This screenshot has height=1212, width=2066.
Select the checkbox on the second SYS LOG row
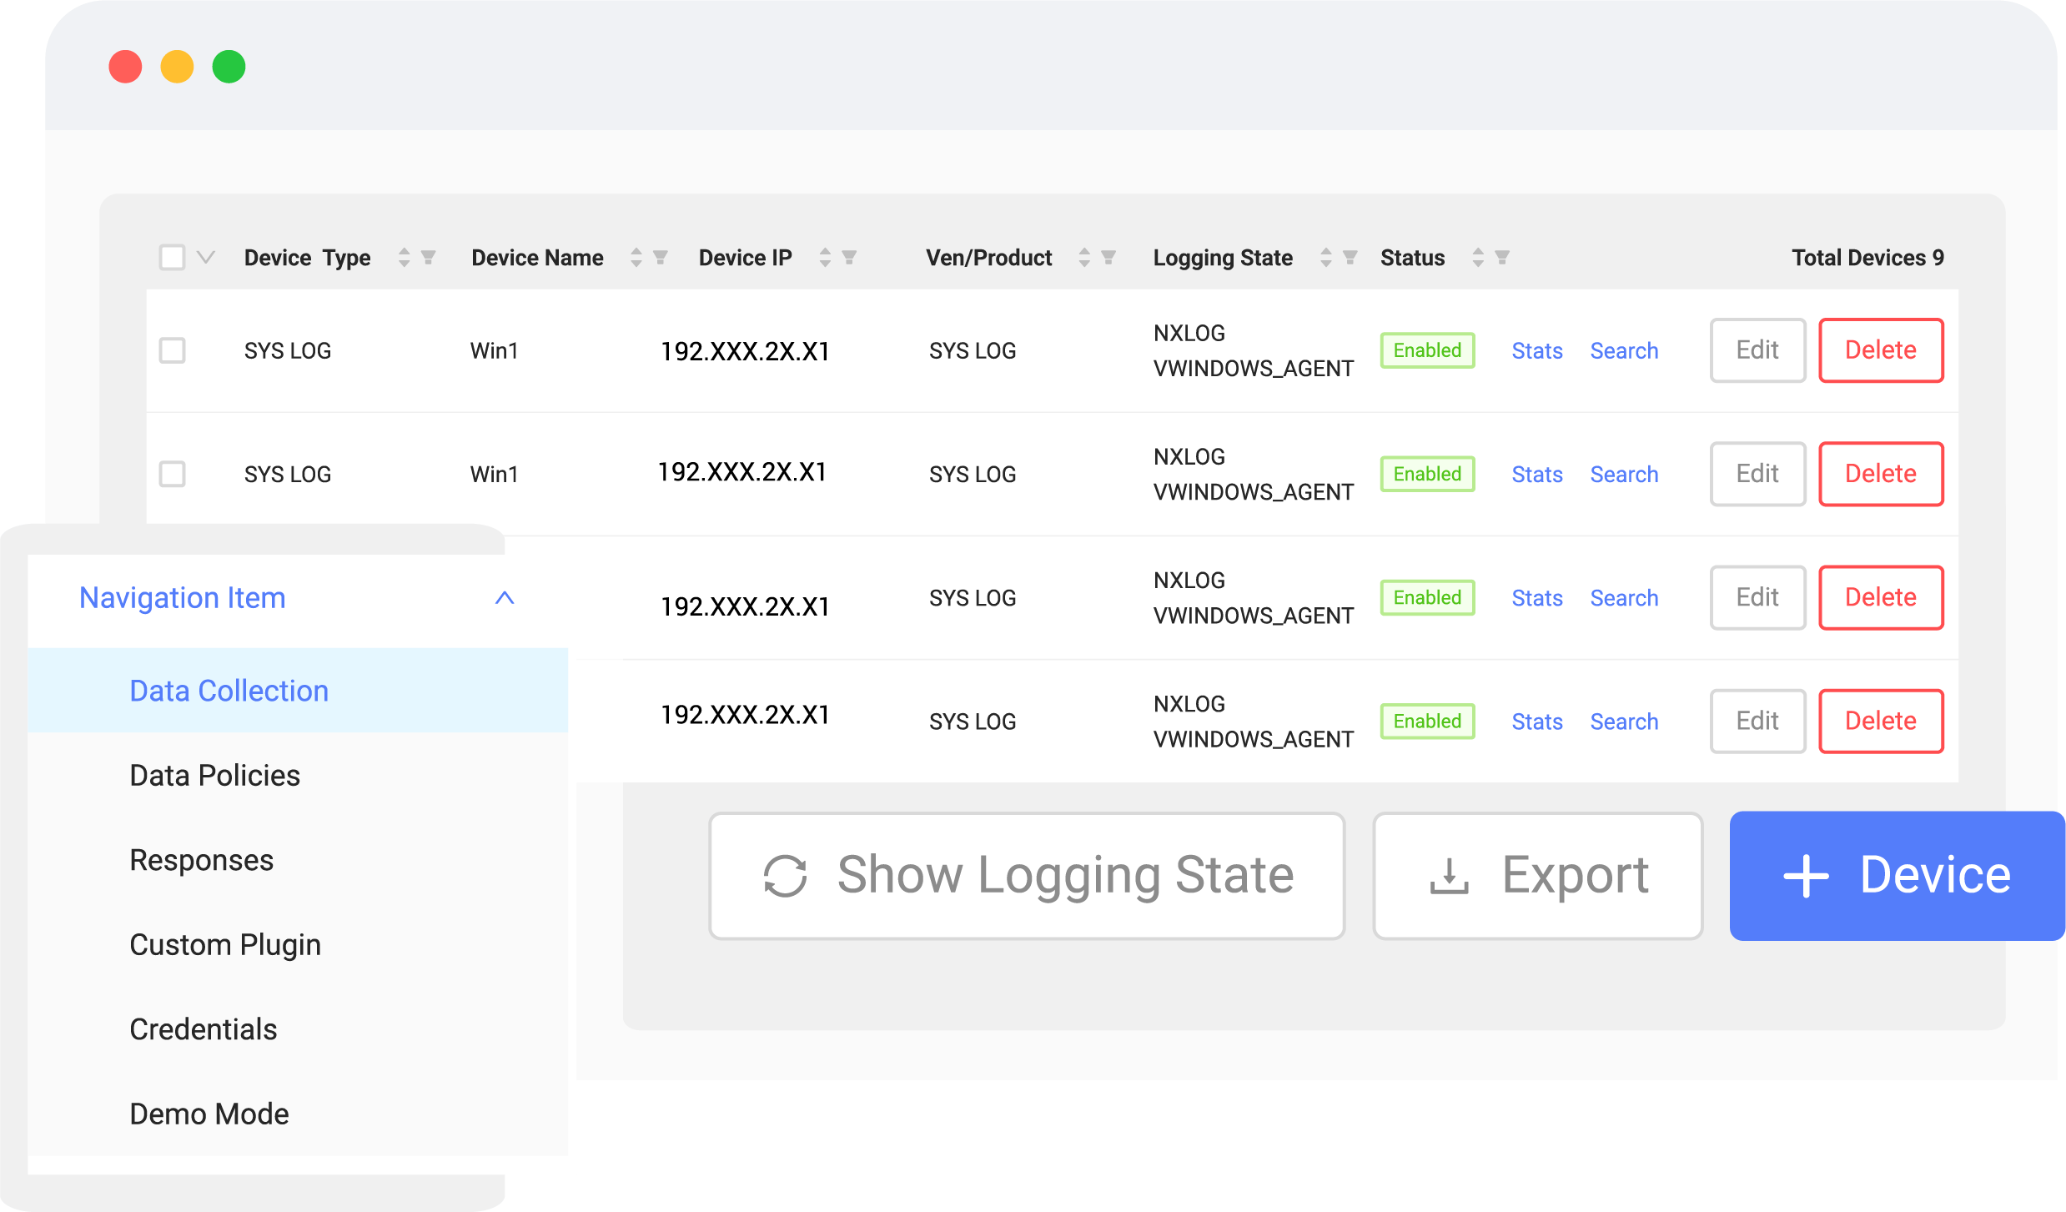click(x=173, y=474)
